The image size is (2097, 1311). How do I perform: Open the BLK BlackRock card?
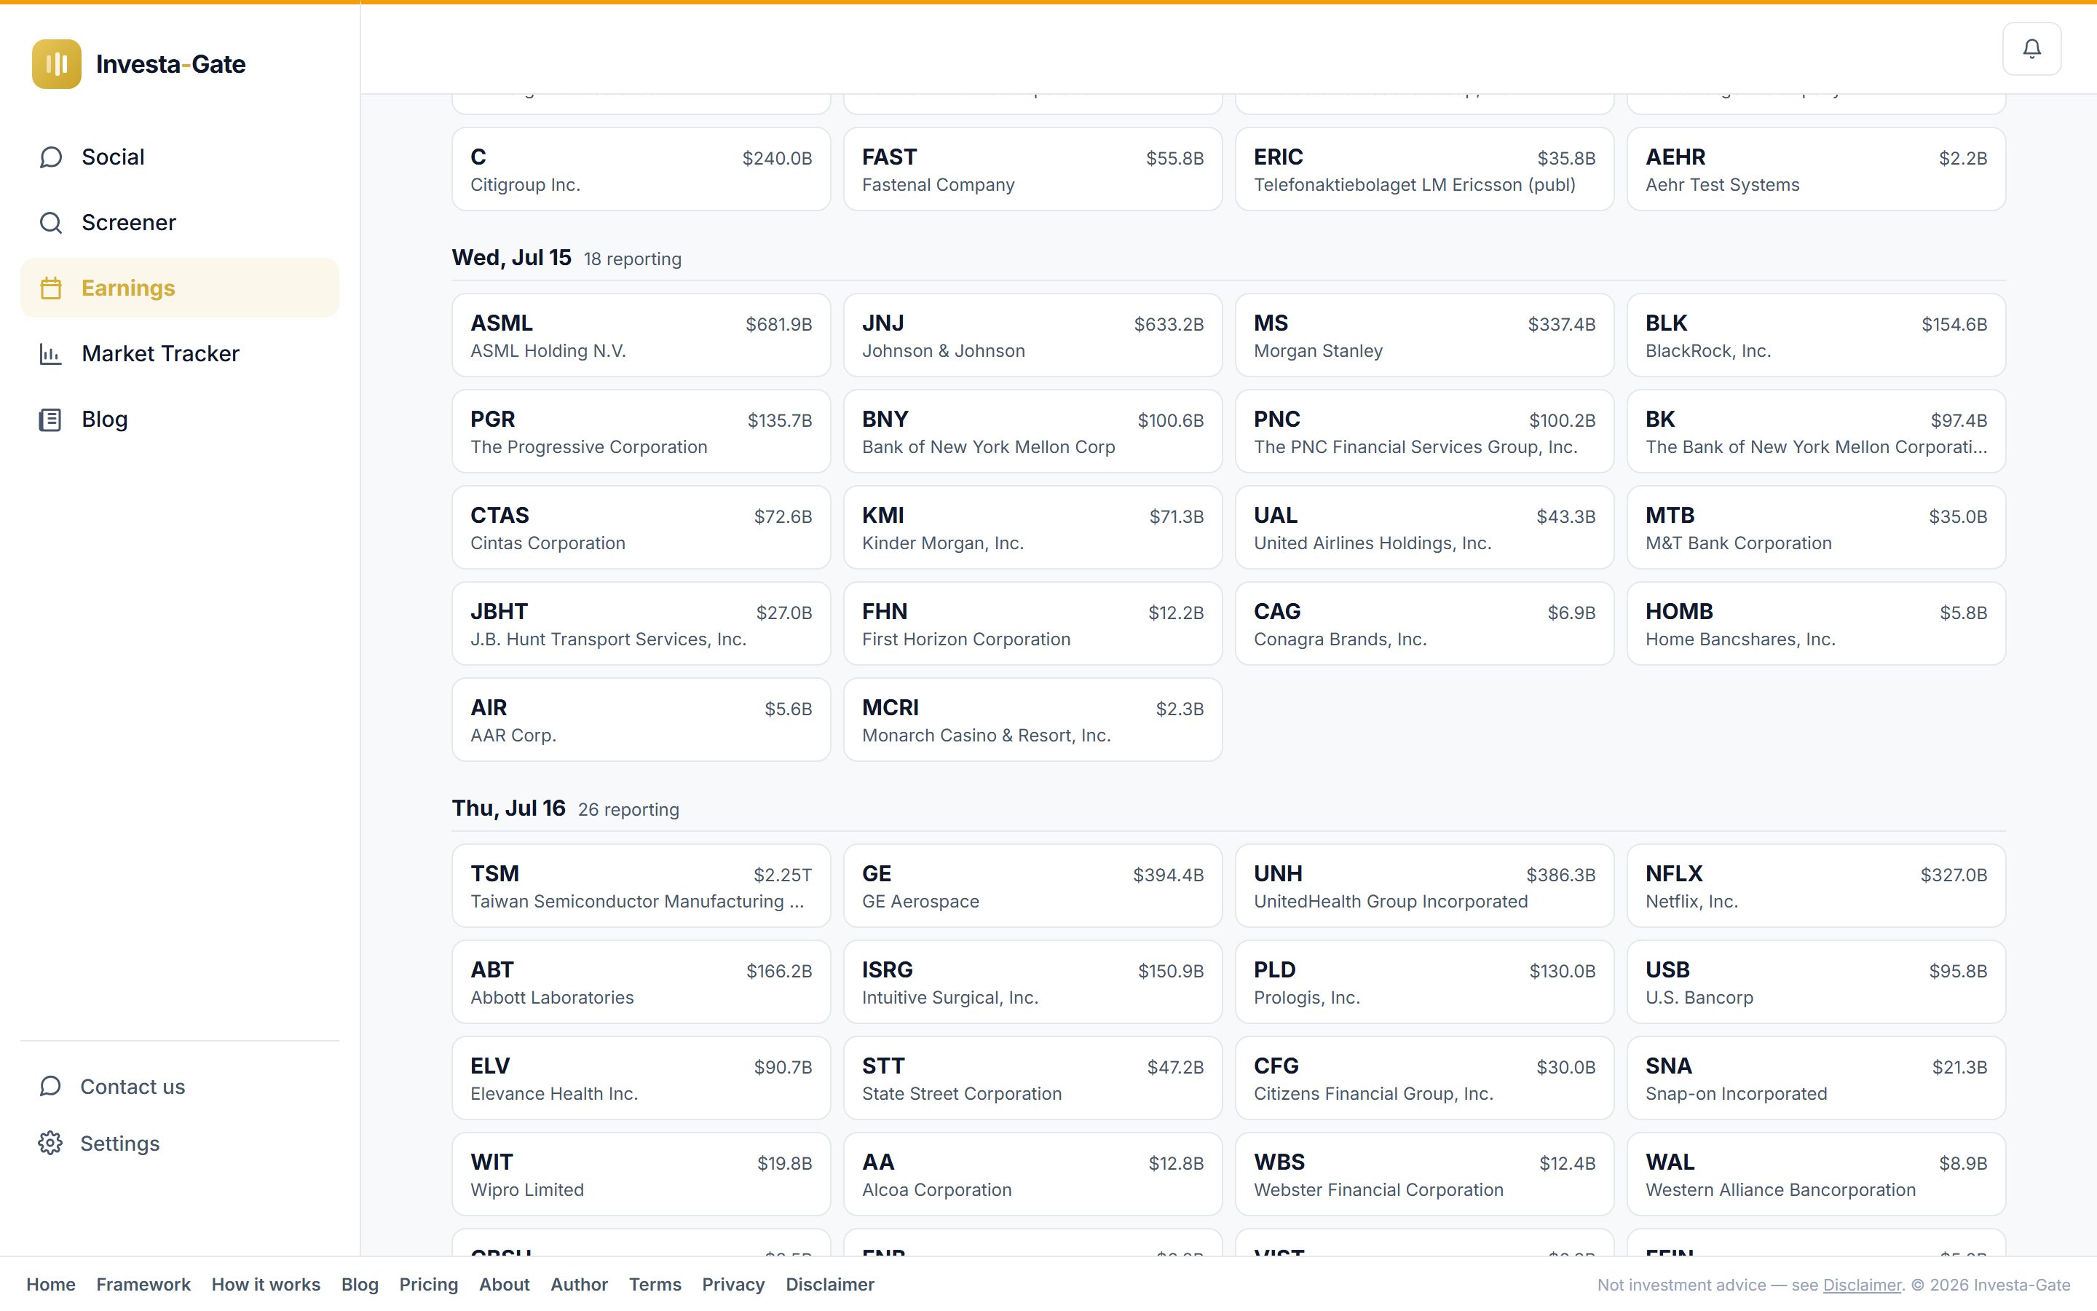point(1816,335)
